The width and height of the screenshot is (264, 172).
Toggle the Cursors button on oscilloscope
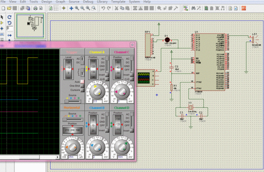coord(82,90)
